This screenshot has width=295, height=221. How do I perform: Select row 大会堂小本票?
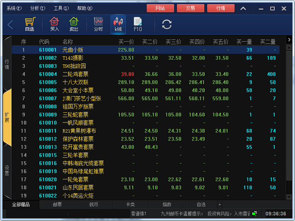(x=146, y=90)
